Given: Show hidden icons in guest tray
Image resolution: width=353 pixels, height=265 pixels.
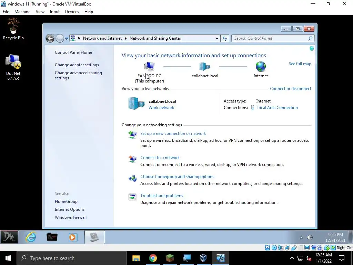Looking at the screenshot, I should point(301,237).
